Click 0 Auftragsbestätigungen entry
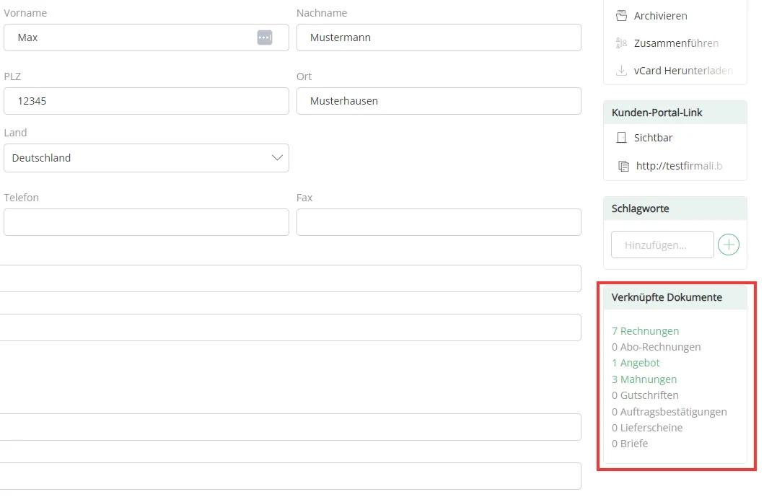The width and height of the screenshot is (764, 497). point(669,412)
